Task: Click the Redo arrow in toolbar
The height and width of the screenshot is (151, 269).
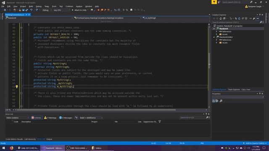Action: click(x=37, y=10)
